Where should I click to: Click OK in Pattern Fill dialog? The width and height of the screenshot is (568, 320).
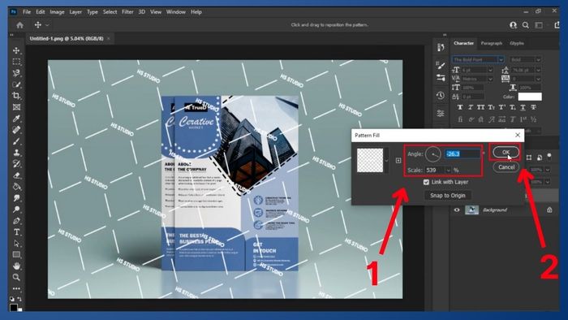tap(506, 152)
